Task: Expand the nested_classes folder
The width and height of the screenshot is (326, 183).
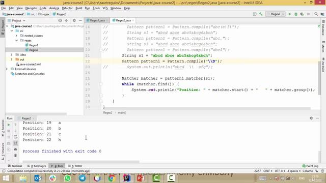Action: (x=16, y=36)
